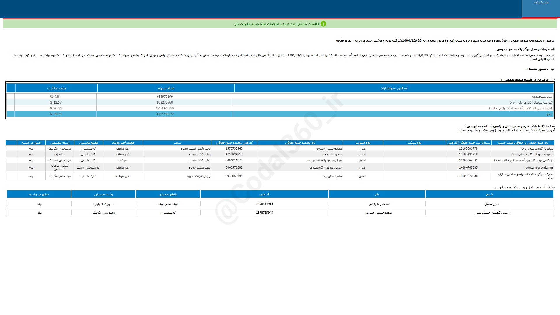Click the کد ملی نماینده عضو حقوقی header
This screenshot has height=315, width=560.
[x=234, y=143]
